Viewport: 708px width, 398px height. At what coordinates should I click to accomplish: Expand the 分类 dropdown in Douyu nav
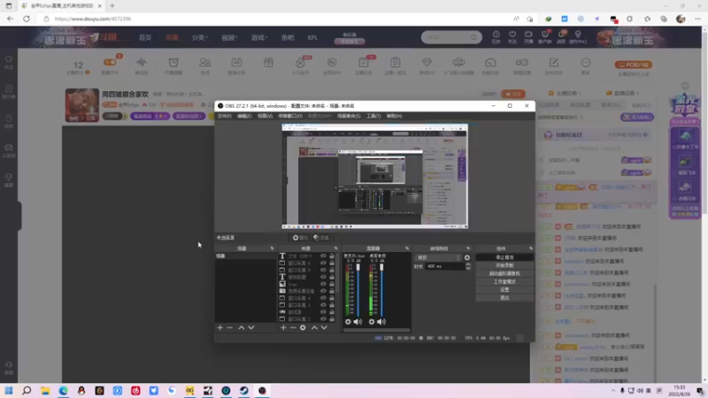200,37
